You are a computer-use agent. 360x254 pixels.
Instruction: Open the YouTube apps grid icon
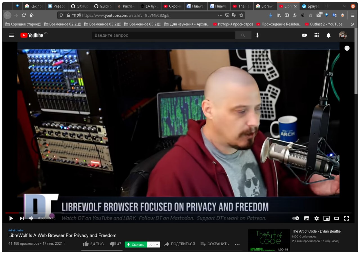pyautogui.click(x=316, y=35)
